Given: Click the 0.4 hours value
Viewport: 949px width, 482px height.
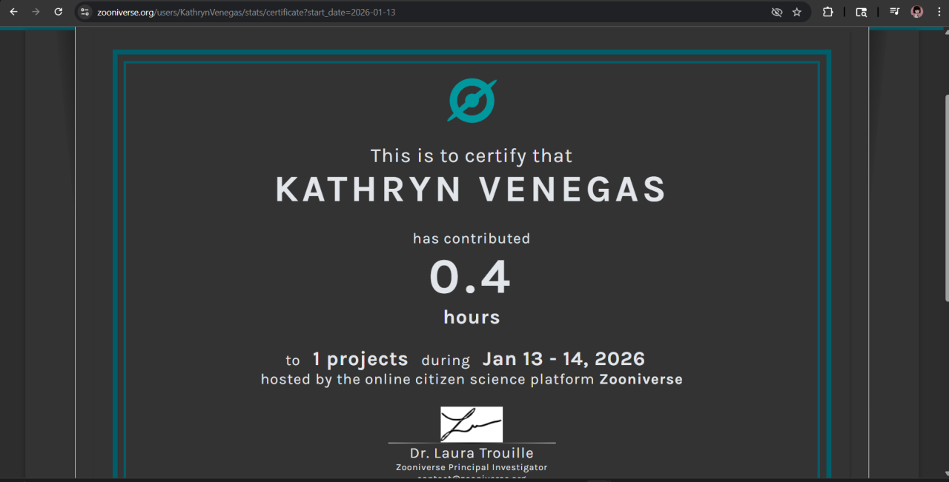Looking at the screenshot, I should (471, 278).
